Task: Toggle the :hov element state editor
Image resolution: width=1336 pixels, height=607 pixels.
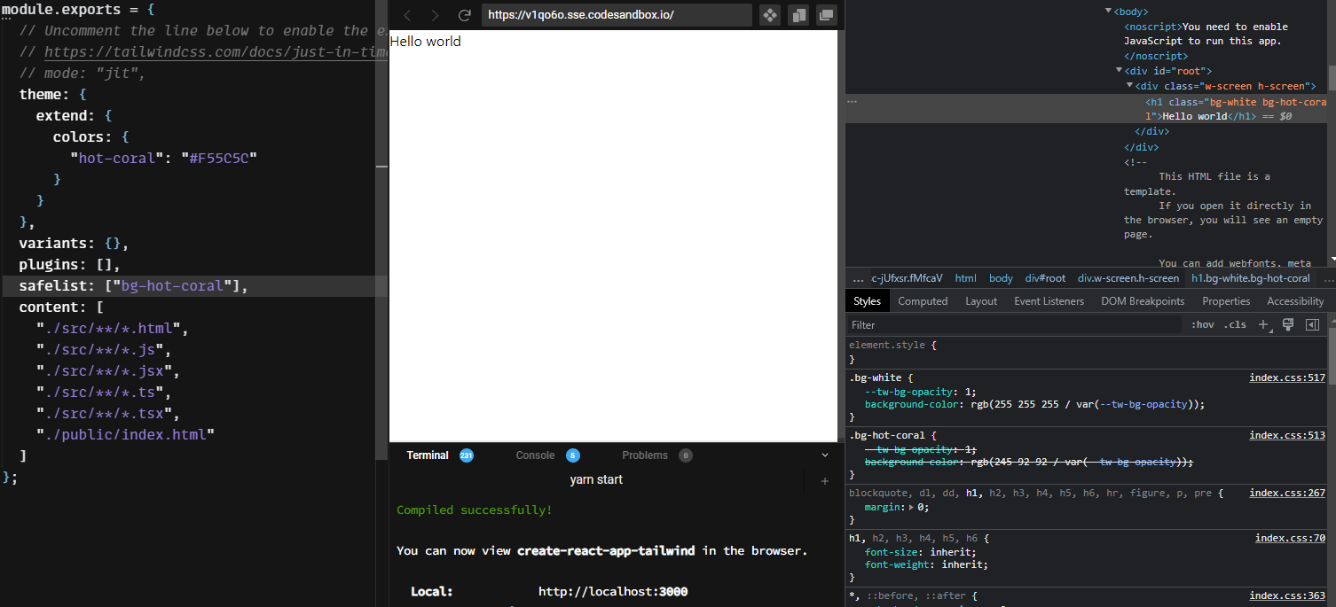Action: pos(1202,324)
